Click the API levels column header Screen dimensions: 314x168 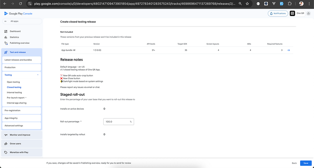click(x=151, y=44)
